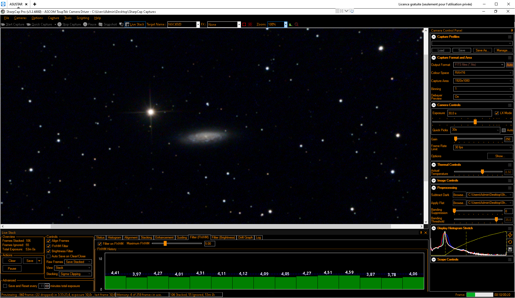Click the Save As... profile button
Image resolution: width=515 pixels, height=298 pixels.
click(x=482, y=50)
